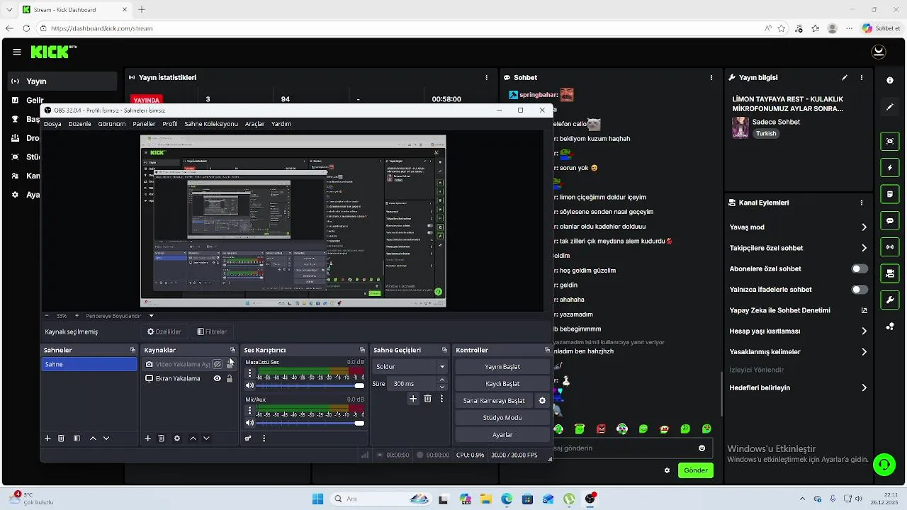907x510 pixels.
Task: Edit stream info with the pencil icon
Action: [x=844, y=77]
